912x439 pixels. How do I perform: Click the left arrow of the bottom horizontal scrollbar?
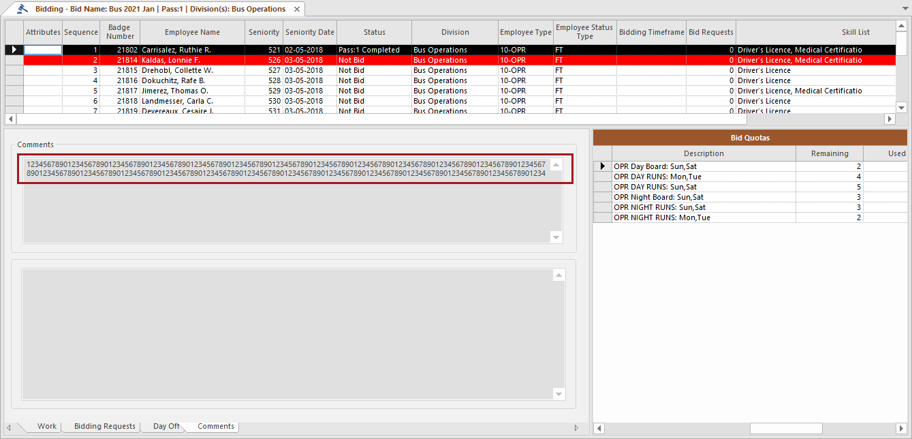599,428
